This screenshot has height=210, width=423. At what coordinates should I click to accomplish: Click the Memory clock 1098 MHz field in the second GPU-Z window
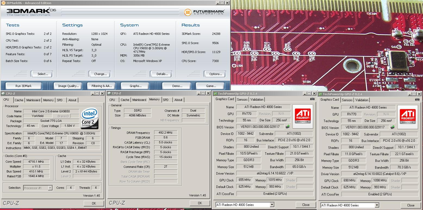[380, 180]
